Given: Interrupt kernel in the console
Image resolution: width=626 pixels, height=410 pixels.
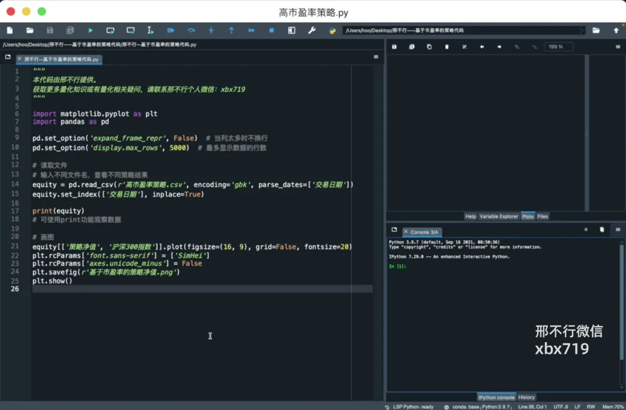Looking at the screenshot, I should [585, 230].
